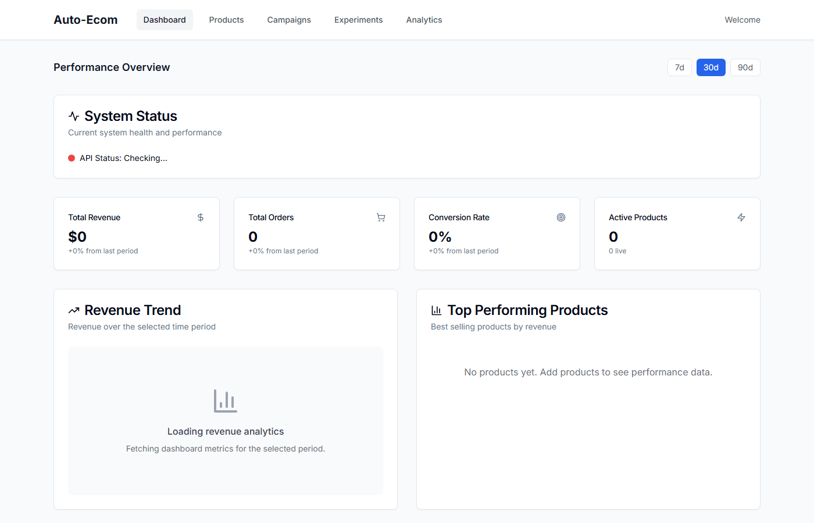Click the trending arrow icon beside Revenue Trend

tap(73, 309)
